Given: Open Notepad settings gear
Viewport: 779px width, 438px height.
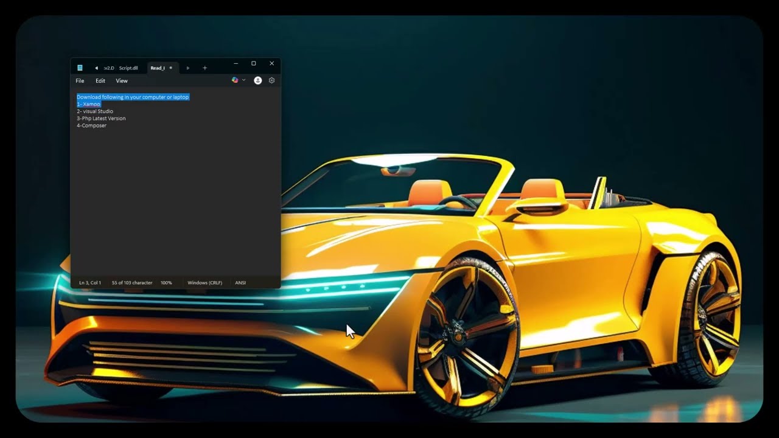Looking at the screenshot, I should pos(271,80).
